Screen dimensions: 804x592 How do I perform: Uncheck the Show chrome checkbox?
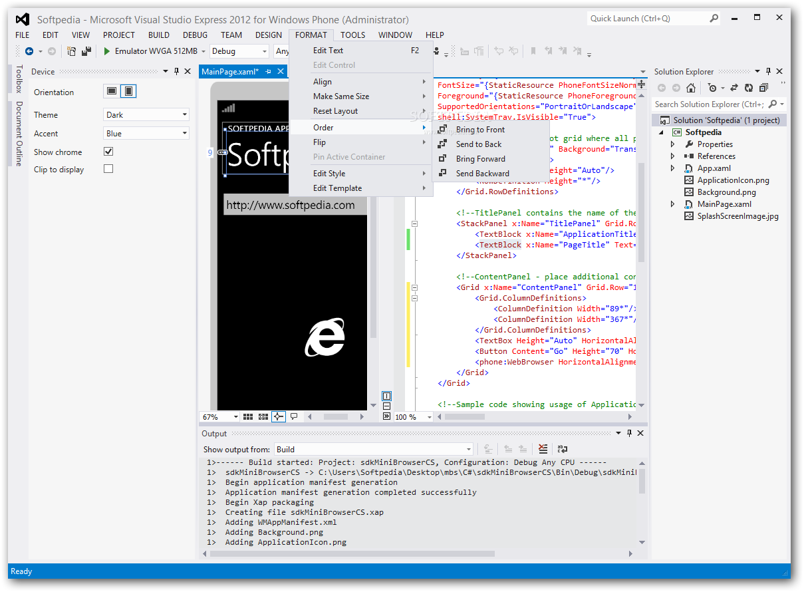[108, 152]
